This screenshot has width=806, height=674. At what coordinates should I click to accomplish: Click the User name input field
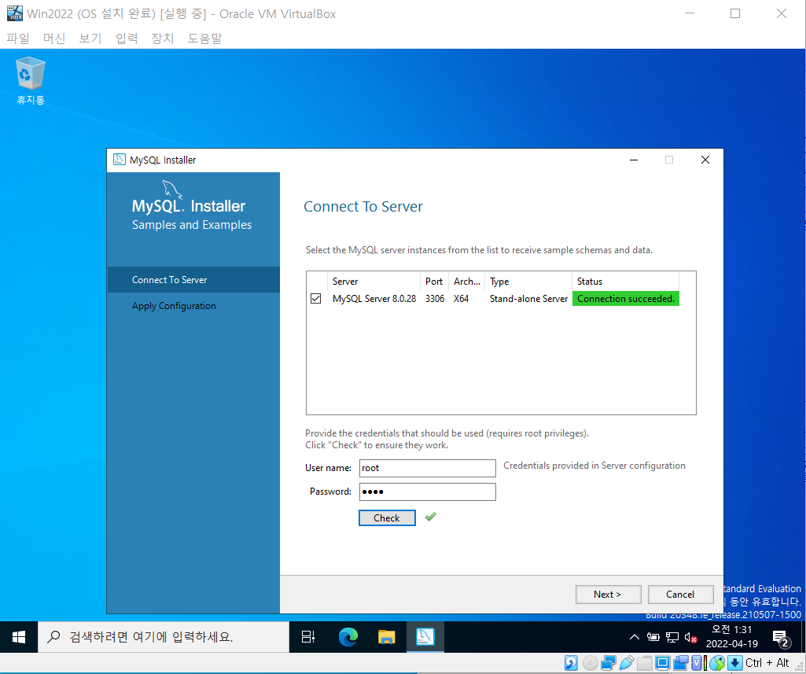point(427,468)
